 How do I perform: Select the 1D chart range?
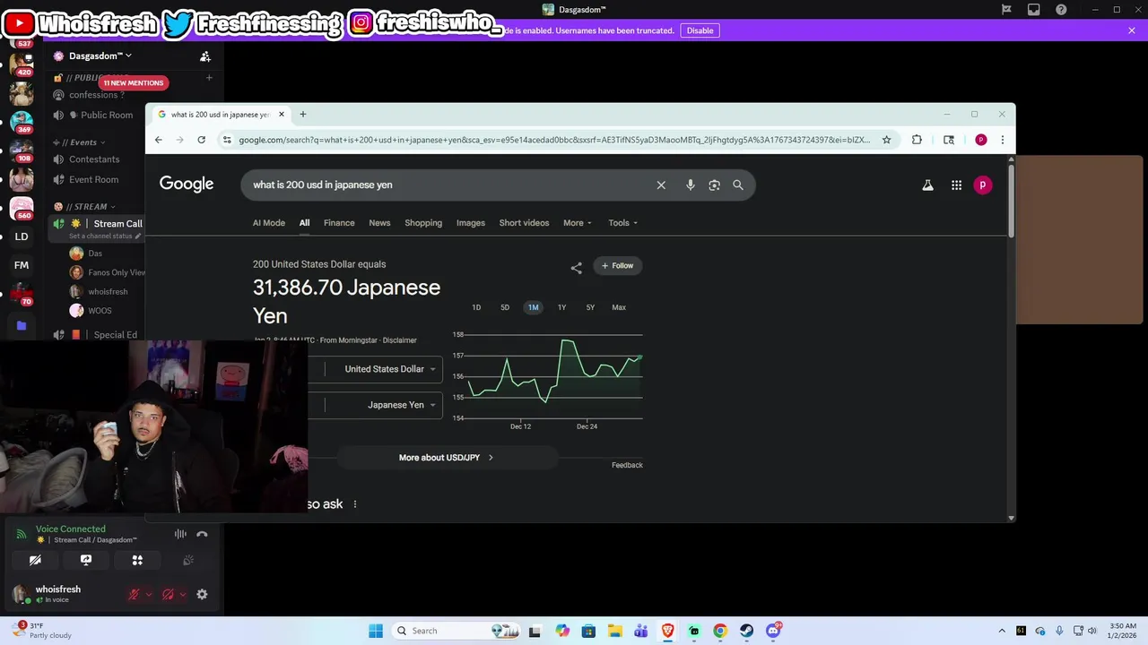[476, 307]
